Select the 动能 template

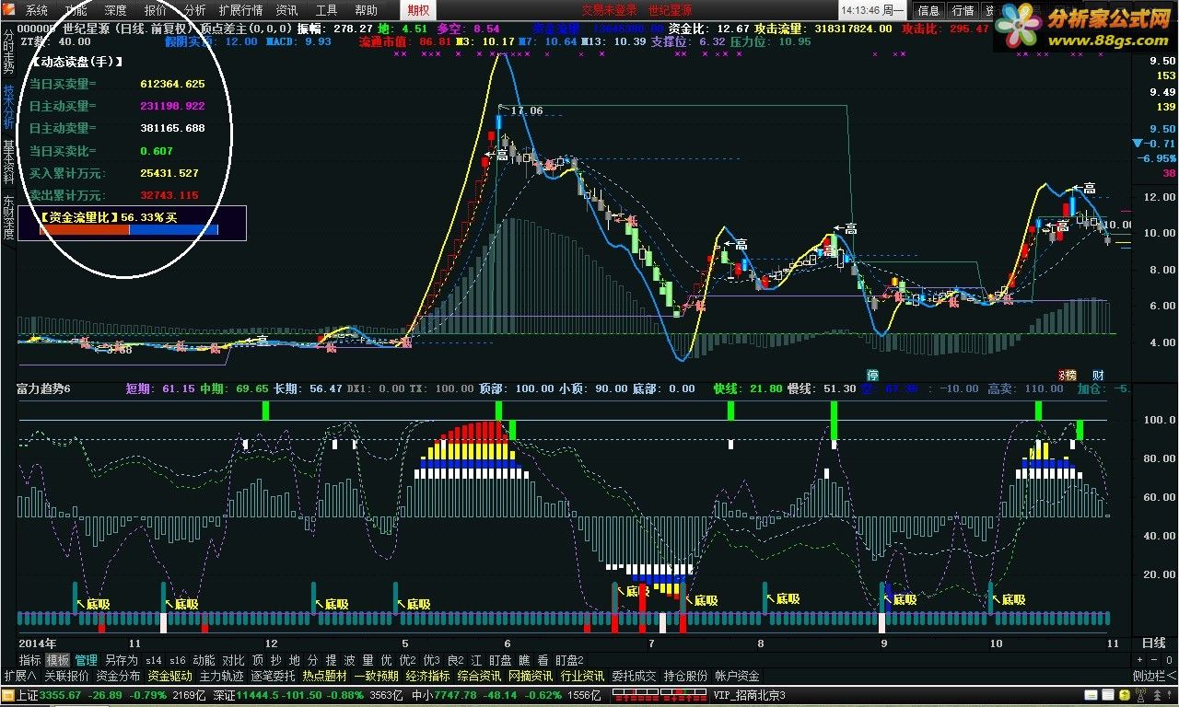tap(204, 660)
